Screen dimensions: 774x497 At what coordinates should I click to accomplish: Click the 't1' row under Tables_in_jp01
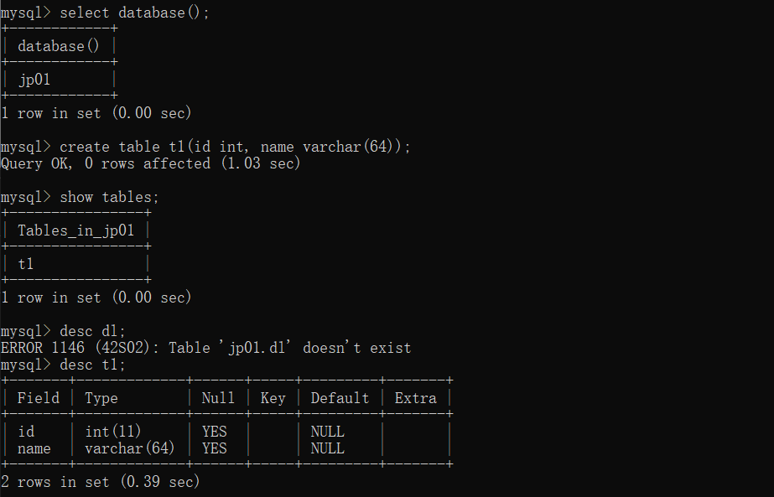(26, 264)
